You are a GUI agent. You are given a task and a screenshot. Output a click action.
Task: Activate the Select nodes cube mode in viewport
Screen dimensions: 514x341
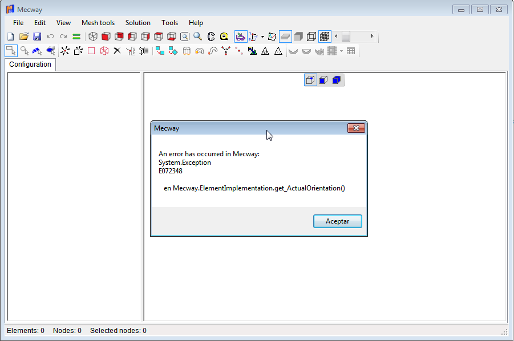point(310,80)
